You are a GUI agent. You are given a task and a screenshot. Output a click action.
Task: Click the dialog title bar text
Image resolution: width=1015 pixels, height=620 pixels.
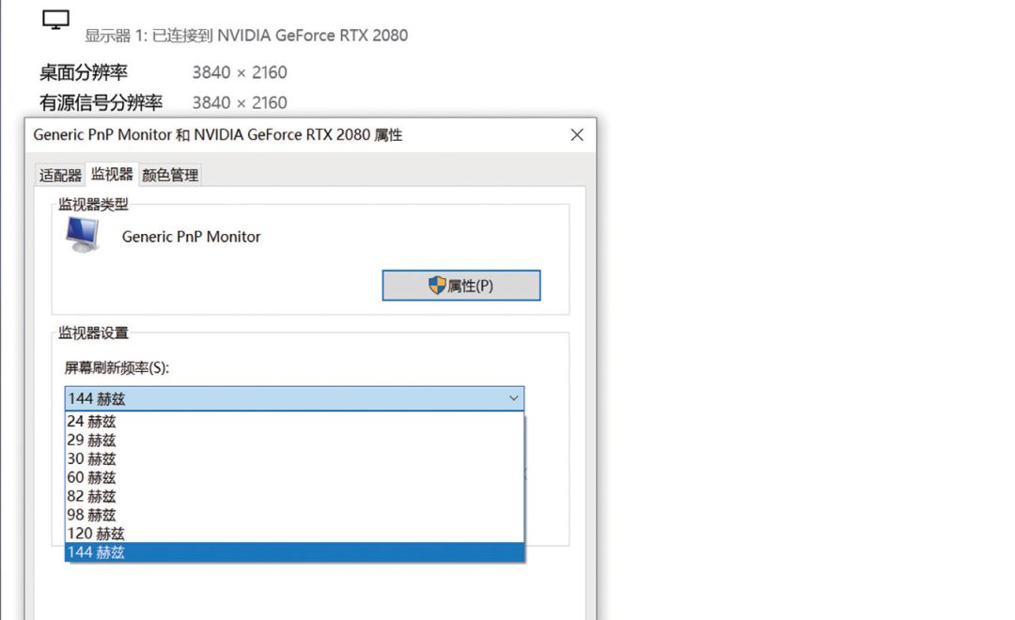[x=218, y=135]
